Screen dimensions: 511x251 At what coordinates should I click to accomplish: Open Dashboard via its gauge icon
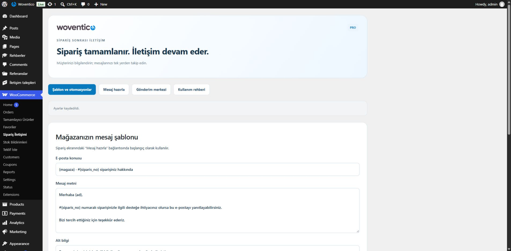tap(5, 16)
